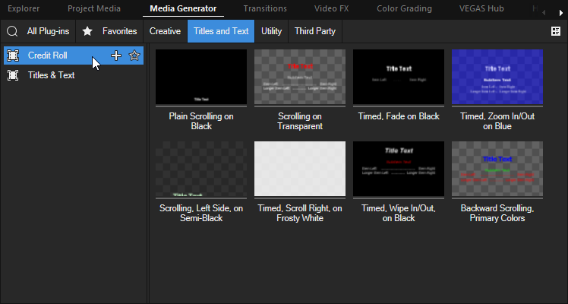Viewport: 568px width, 304px height.
Task: Click the Favorites star icon
Action: point(87,31)
